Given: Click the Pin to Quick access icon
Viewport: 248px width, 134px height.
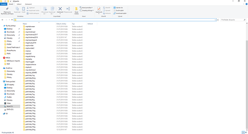Looking at the screenshot, I should (x=7, y=9).
